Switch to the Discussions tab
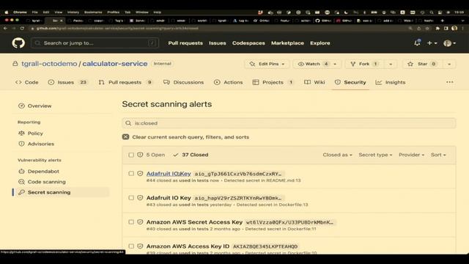 click(184, 82)
